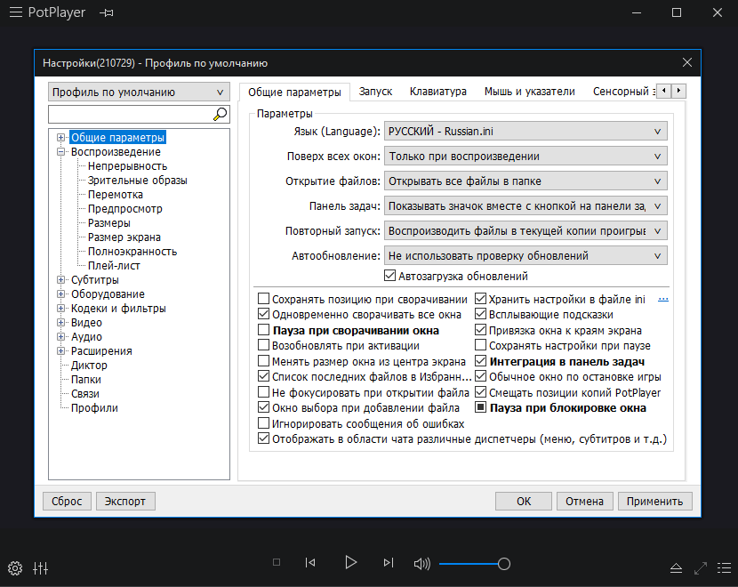738x587 pixels.
Task: Select Плей-лист in the settings tree
Action: point(114,266)
